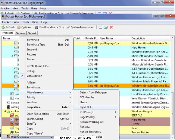Open Options via its toolbar icon
Image resolution: width=175 pixels, height=140 pixels.
coord(19,27)
